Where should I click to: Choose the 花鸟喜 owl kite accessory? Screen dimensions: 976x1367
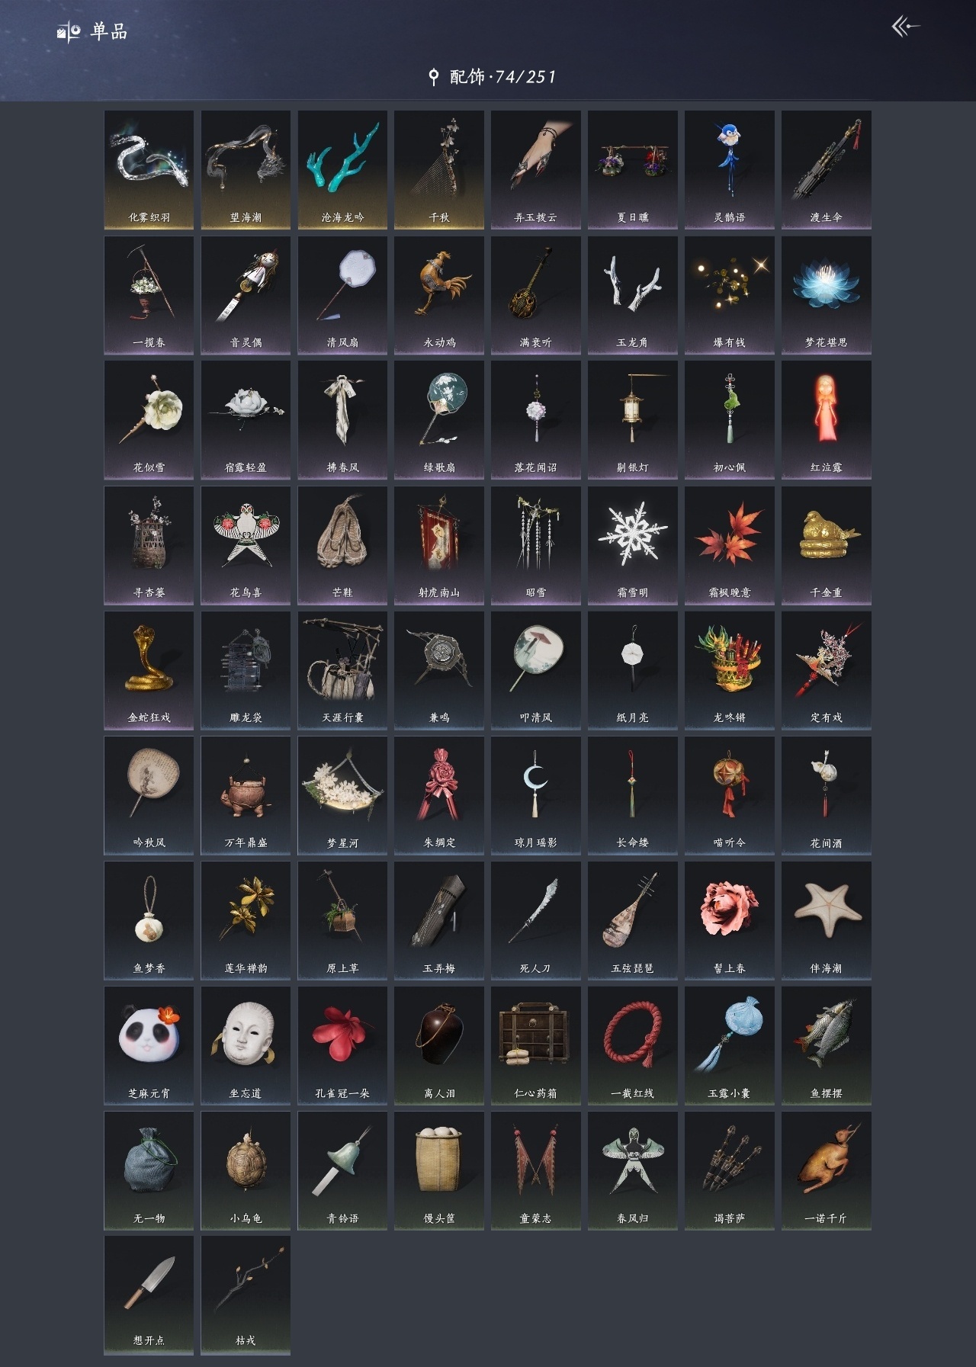(x=246, y=546)
